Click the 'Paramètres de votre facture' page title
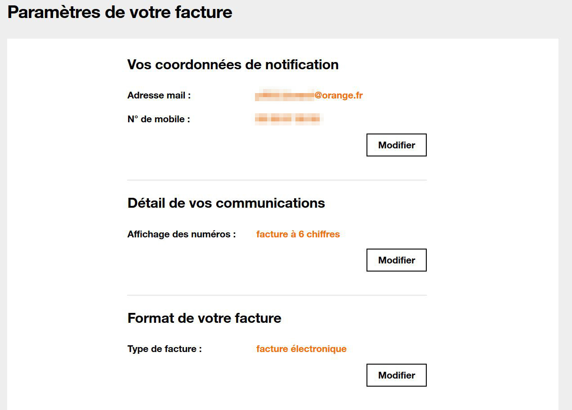 (x=120, y=12)
